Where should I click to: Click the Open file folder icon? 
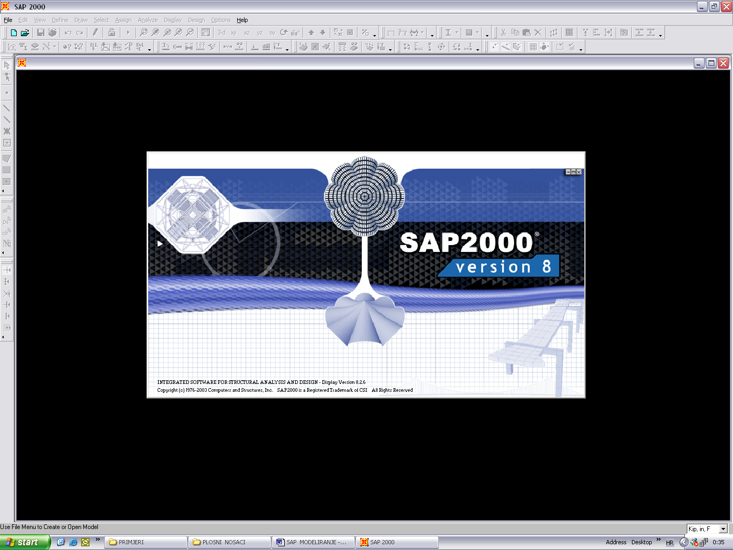pos(25,32)
